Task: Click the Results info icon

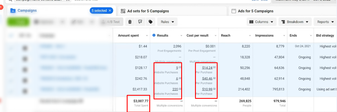Action: coord(154,35)
